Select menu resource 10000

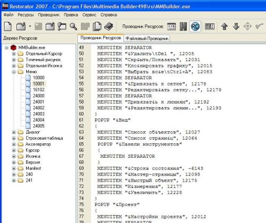click(x=38, y=78)
